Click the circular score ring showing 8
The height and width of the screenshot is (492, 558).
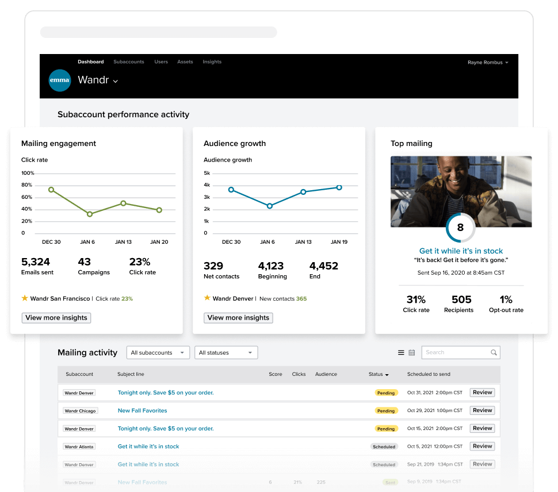pos(460,228)
